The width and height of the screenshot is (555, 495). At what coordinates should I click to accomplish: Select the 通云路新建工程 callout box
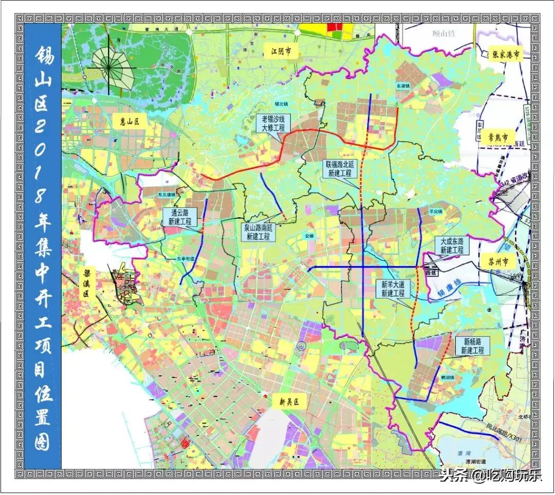[180, 217]
